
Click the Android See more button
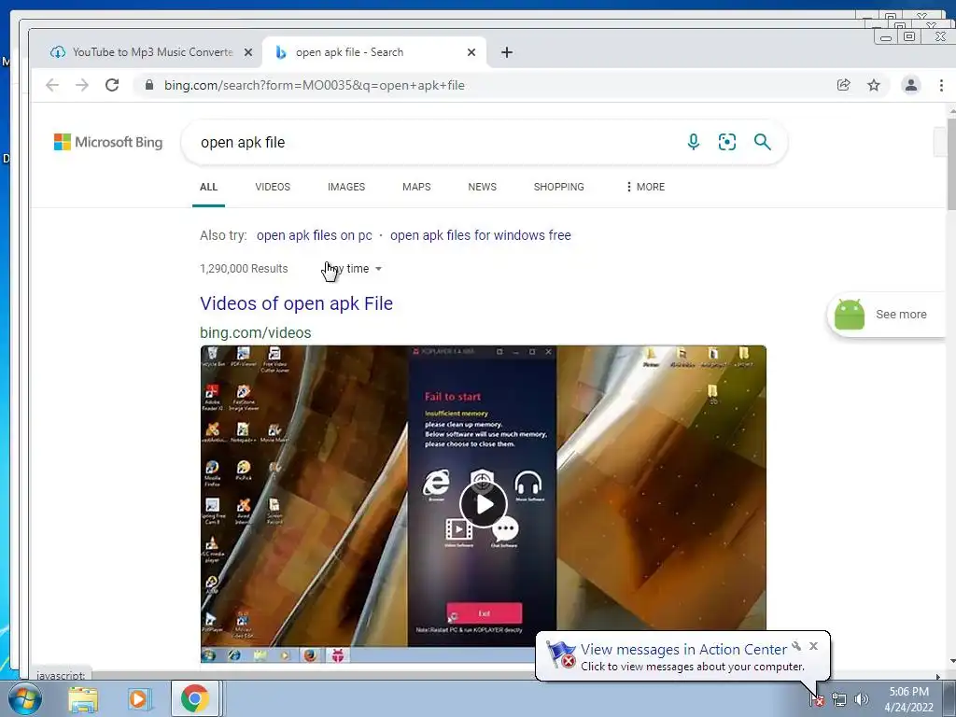point(887,315)
